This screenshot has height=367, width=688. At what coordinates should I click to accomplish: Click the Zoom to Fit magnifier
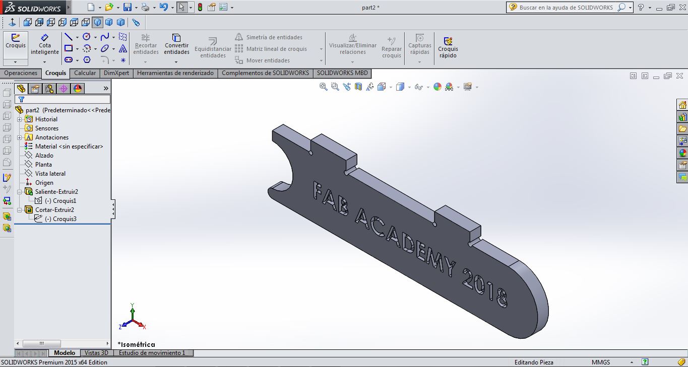coord(324,87)
